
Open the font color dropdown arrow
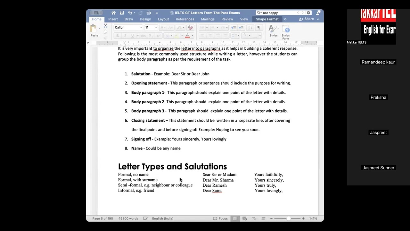click(x=192, y=36)
